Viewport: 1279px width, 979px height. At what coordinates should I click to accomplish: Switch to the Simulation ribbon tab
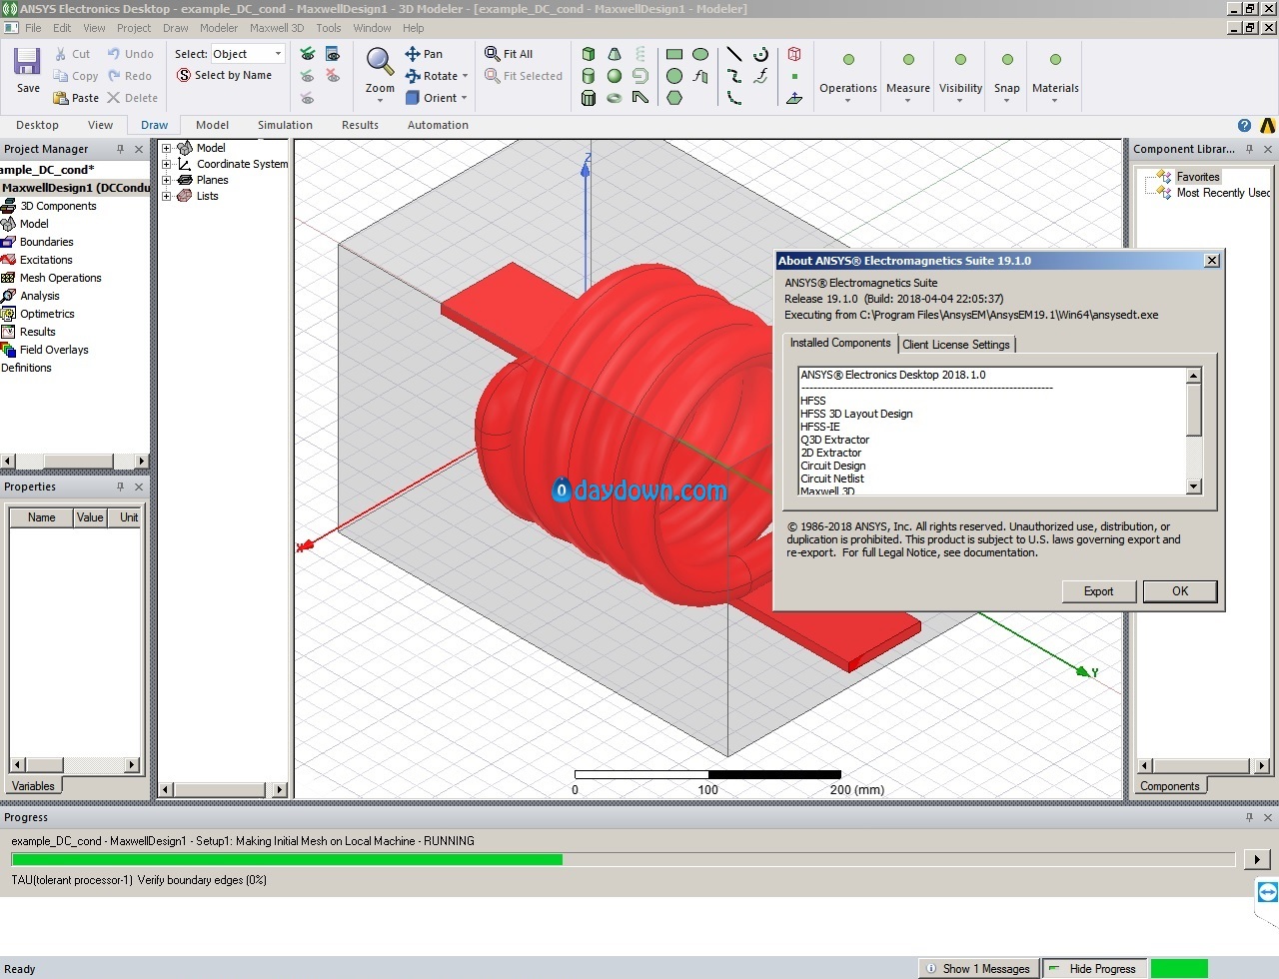285,125
